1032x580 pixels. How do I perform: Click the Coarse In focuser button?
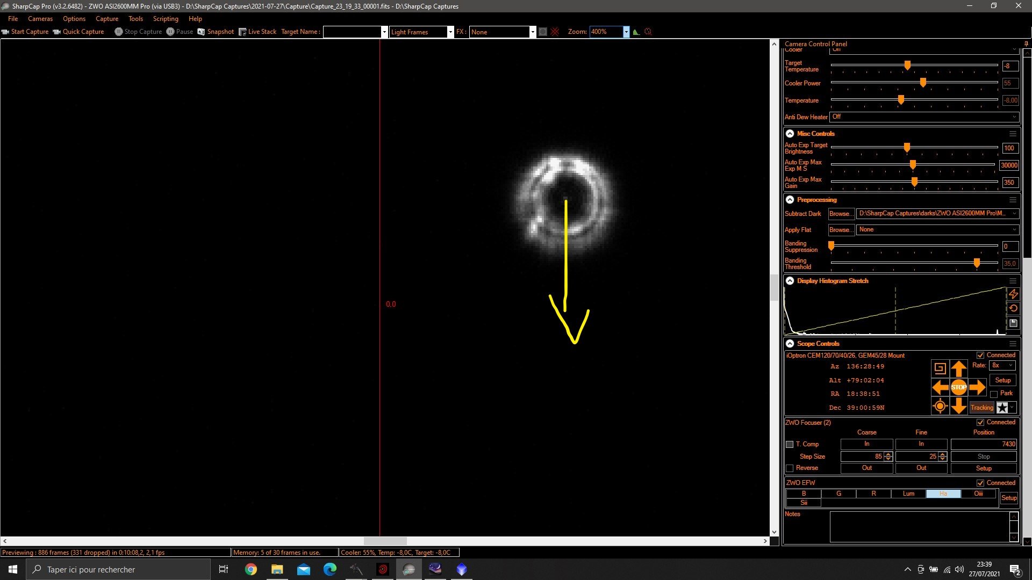pyautogui.click(x=866, y=444)
